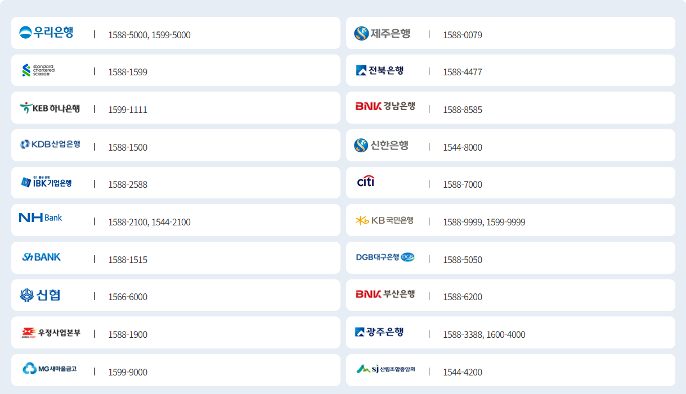The height and width of the screenshot is (394, 686).
Task: Select phone number 1588-3388, 1600-4000
Action: [x=484, y=334]
